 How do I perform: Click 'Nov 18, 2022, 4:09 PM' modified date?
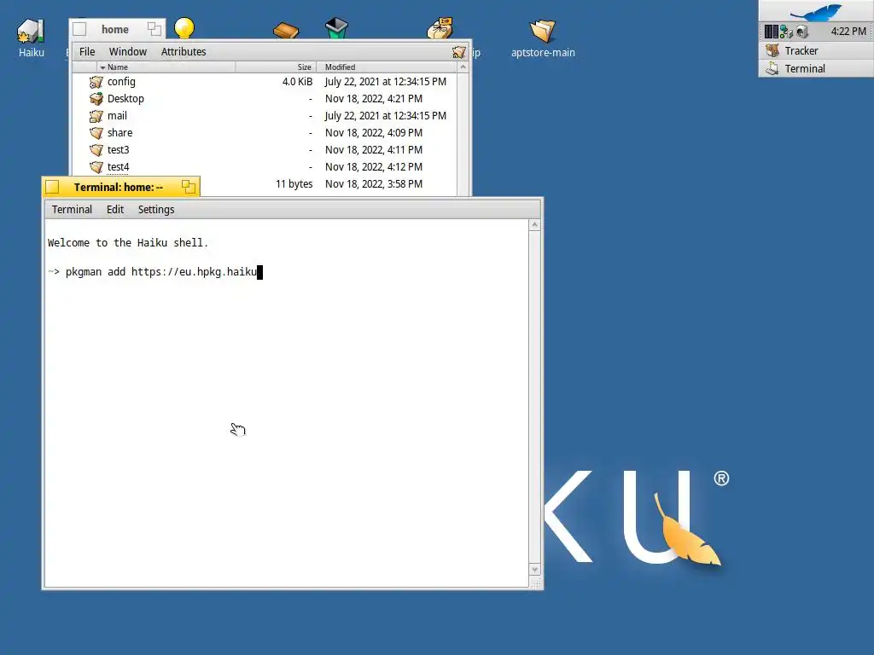tap(374, 133)
